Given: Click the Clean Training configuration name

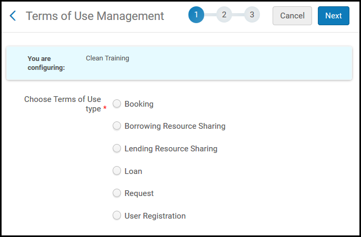Looking at the screenshot, I should (107, 58).
